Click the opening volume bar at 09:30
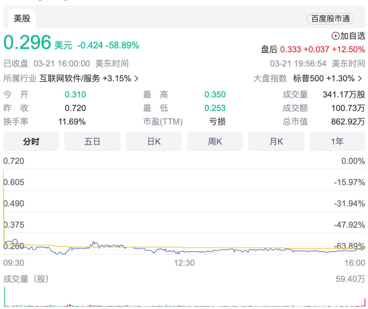This screenshot has width=368, height=309. pos(4,297)
